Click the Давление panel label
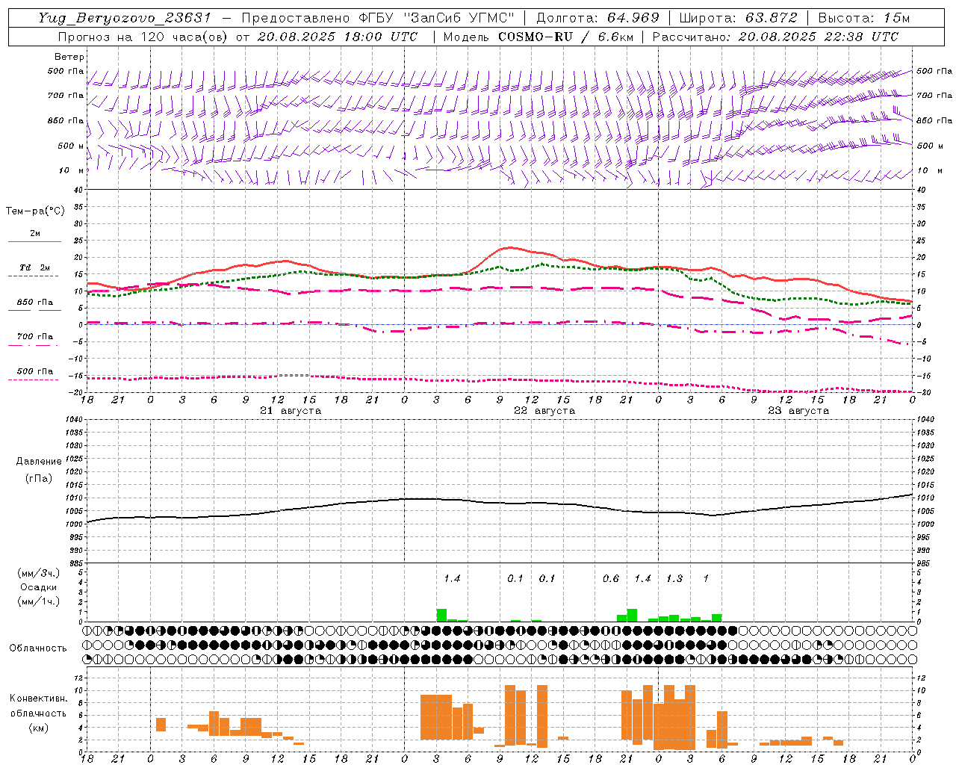 (x=39, y=462)
